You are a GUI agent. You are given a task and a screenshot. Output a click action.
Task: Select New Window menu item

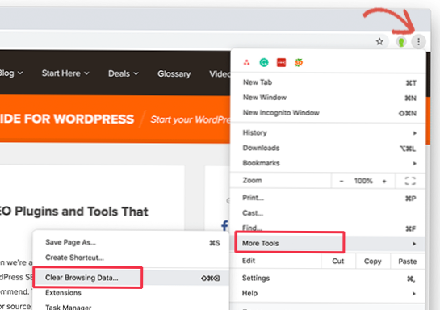[328, 98]
